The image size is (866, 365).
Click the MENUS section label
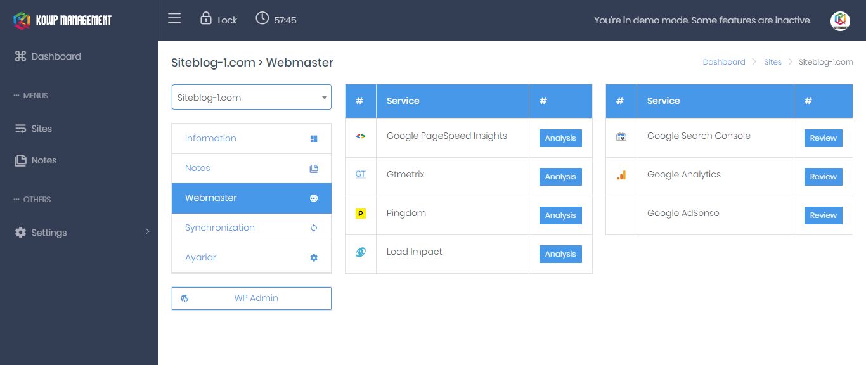[x=36, y=96]
